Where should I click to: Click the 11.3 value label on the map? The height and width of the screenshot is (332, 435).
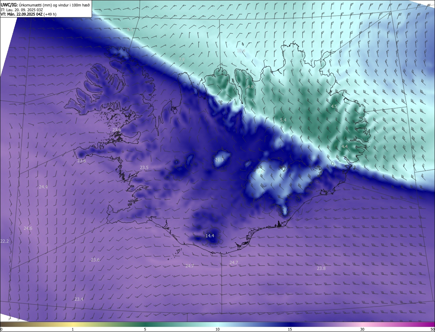click(220, 160)
